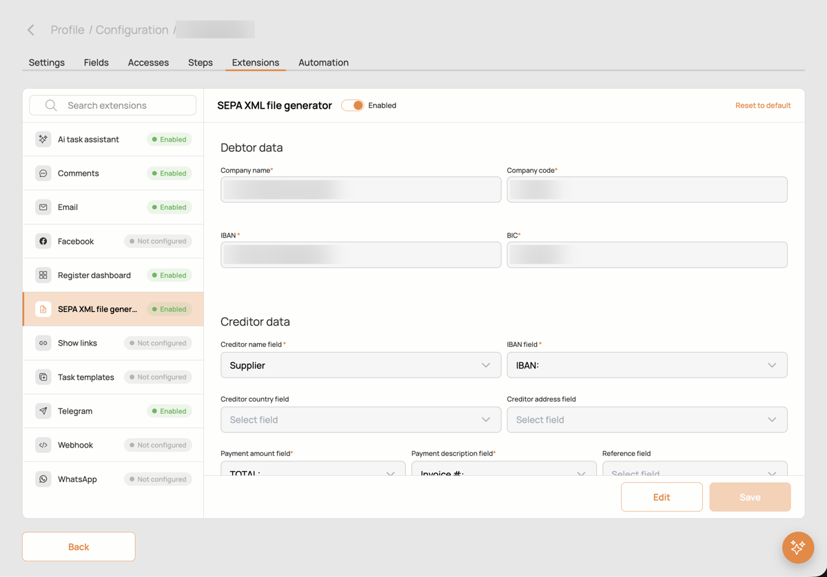Image resolution: width=827 pixels, height=577 pixels.
Task: Click the Reset to default link
Action: 763,105
